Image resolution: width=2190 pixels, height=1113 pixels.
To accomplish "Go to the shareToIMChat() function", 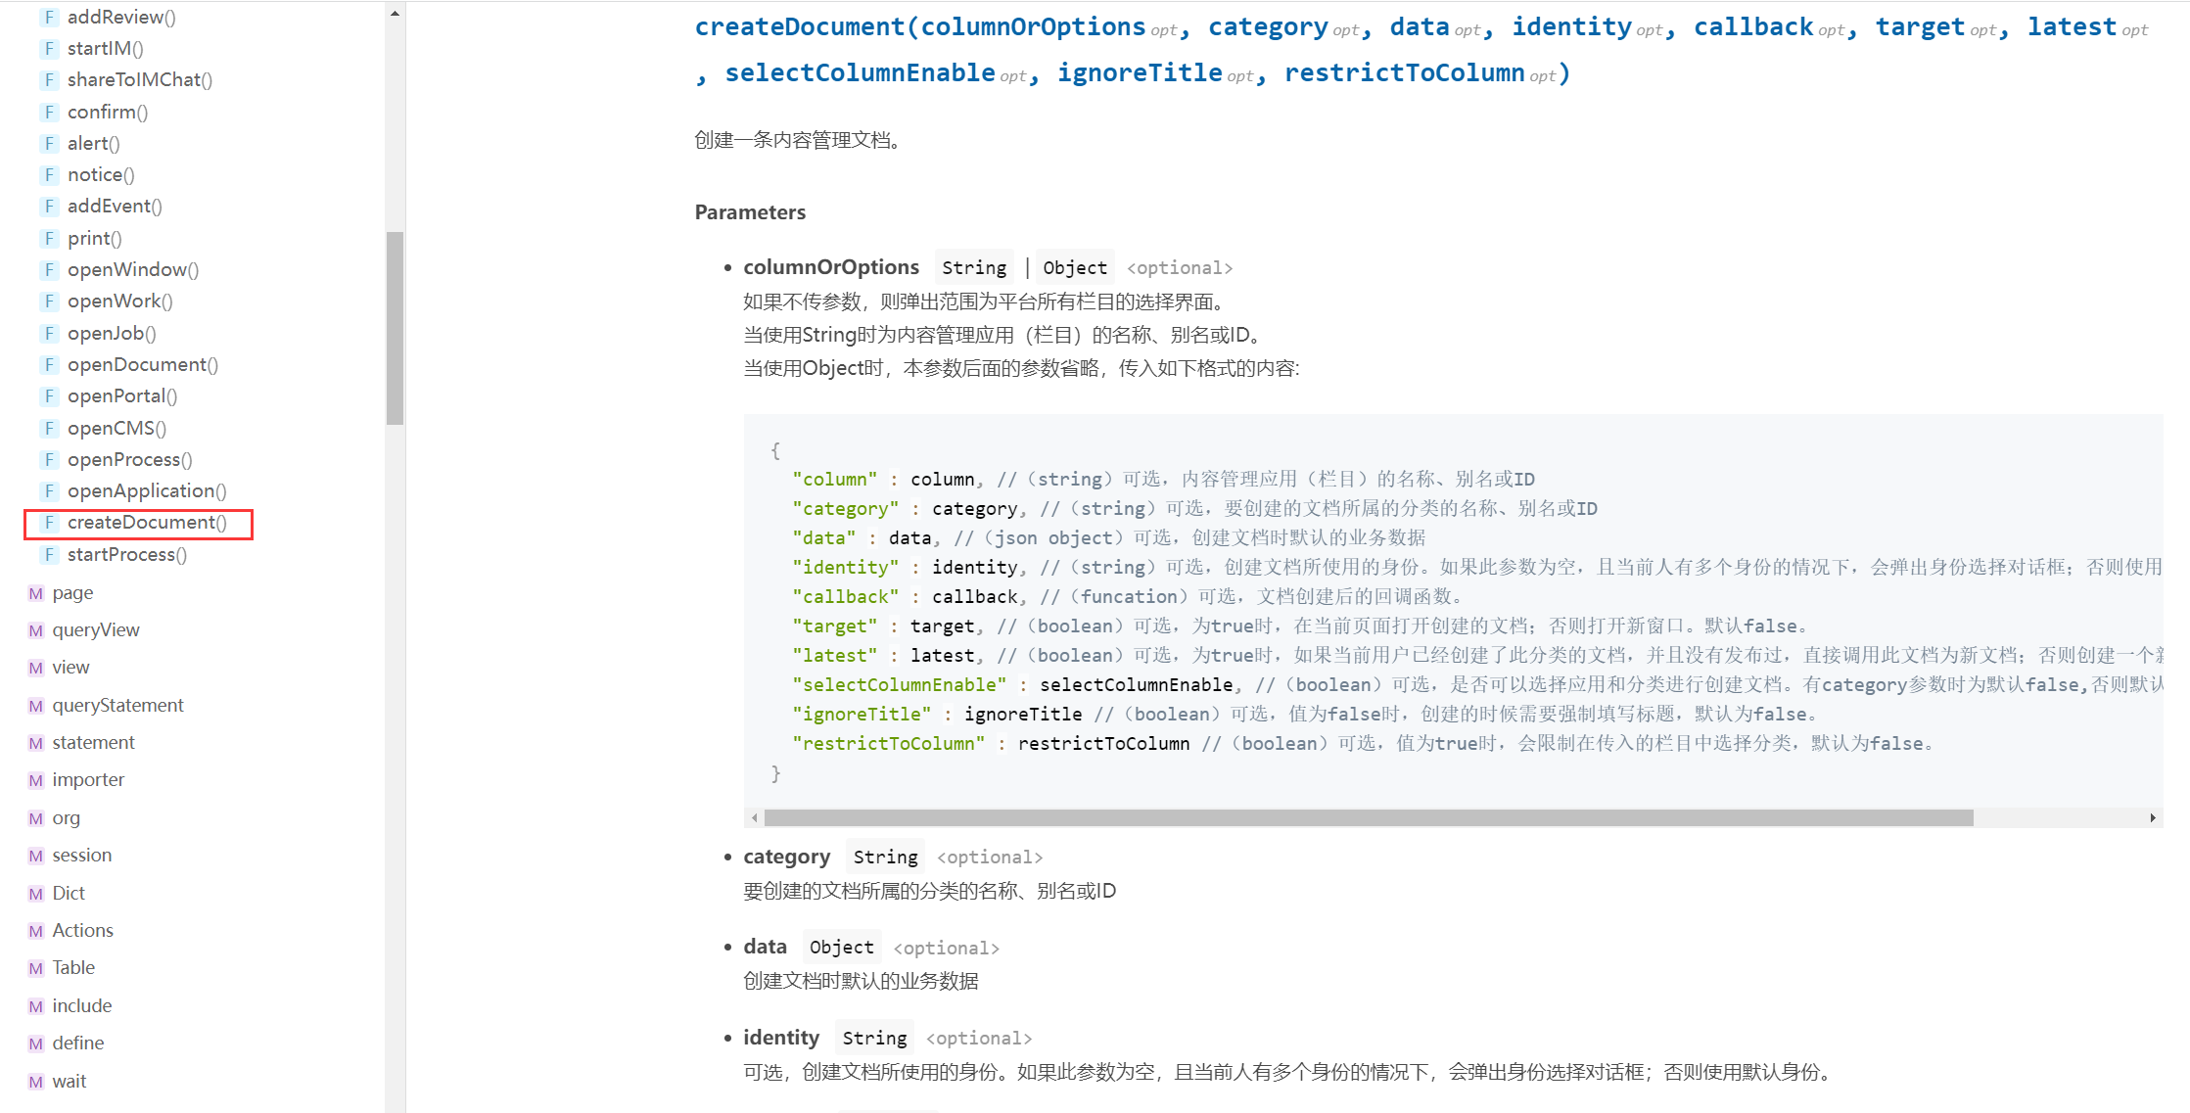I will click(139, 80).
